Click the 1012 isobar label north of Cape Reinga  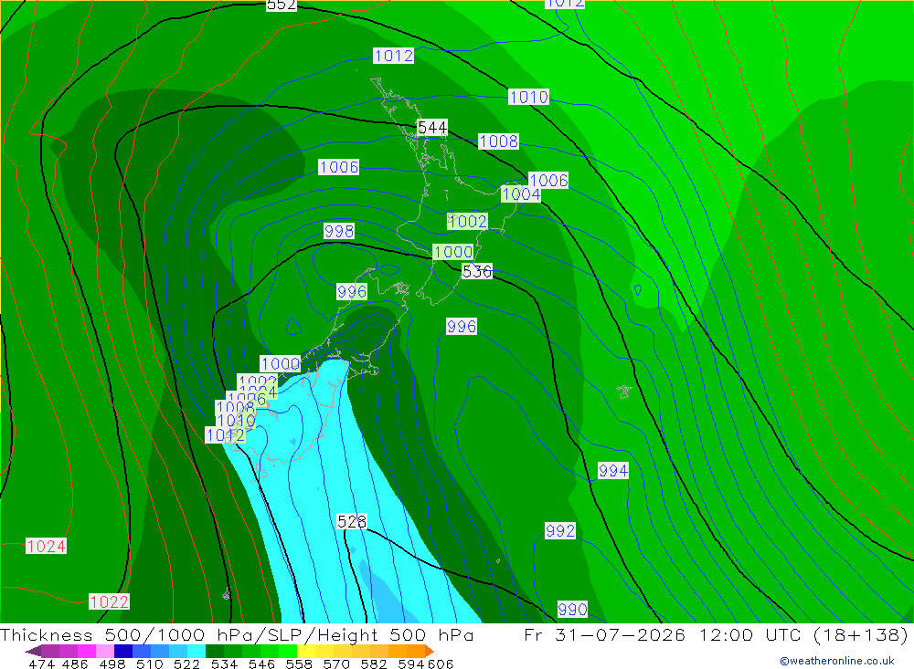pyautogui.click(x=393, y=56)
